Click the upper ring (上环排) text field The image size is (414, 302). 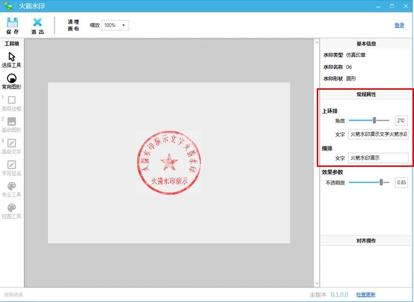tap(378, 134)
